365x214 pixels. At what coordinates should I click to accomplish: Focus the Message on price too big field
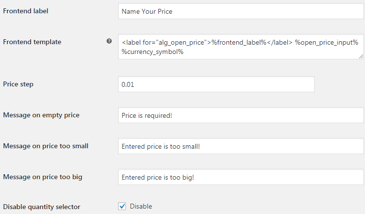pyautogui.click(x=241, y=177)
